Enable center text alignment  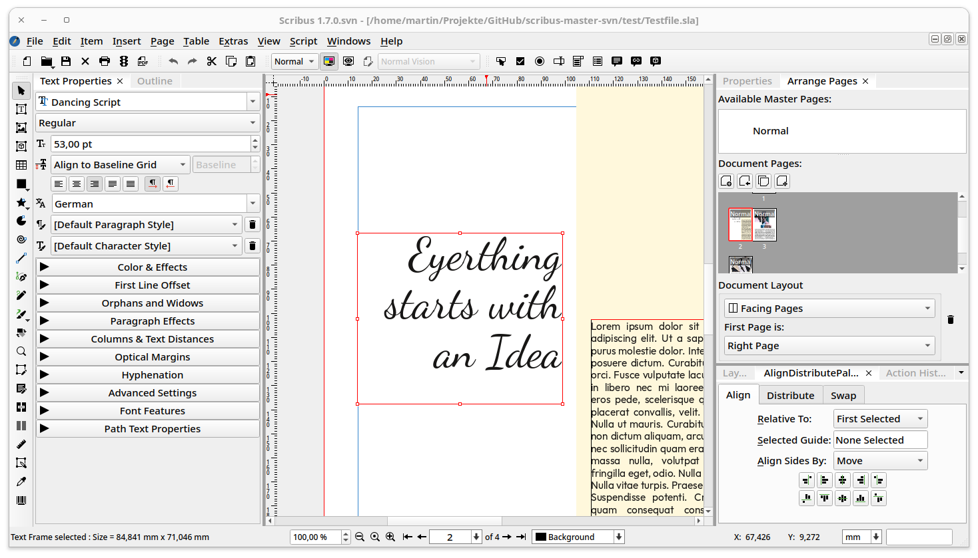(77, 184)
